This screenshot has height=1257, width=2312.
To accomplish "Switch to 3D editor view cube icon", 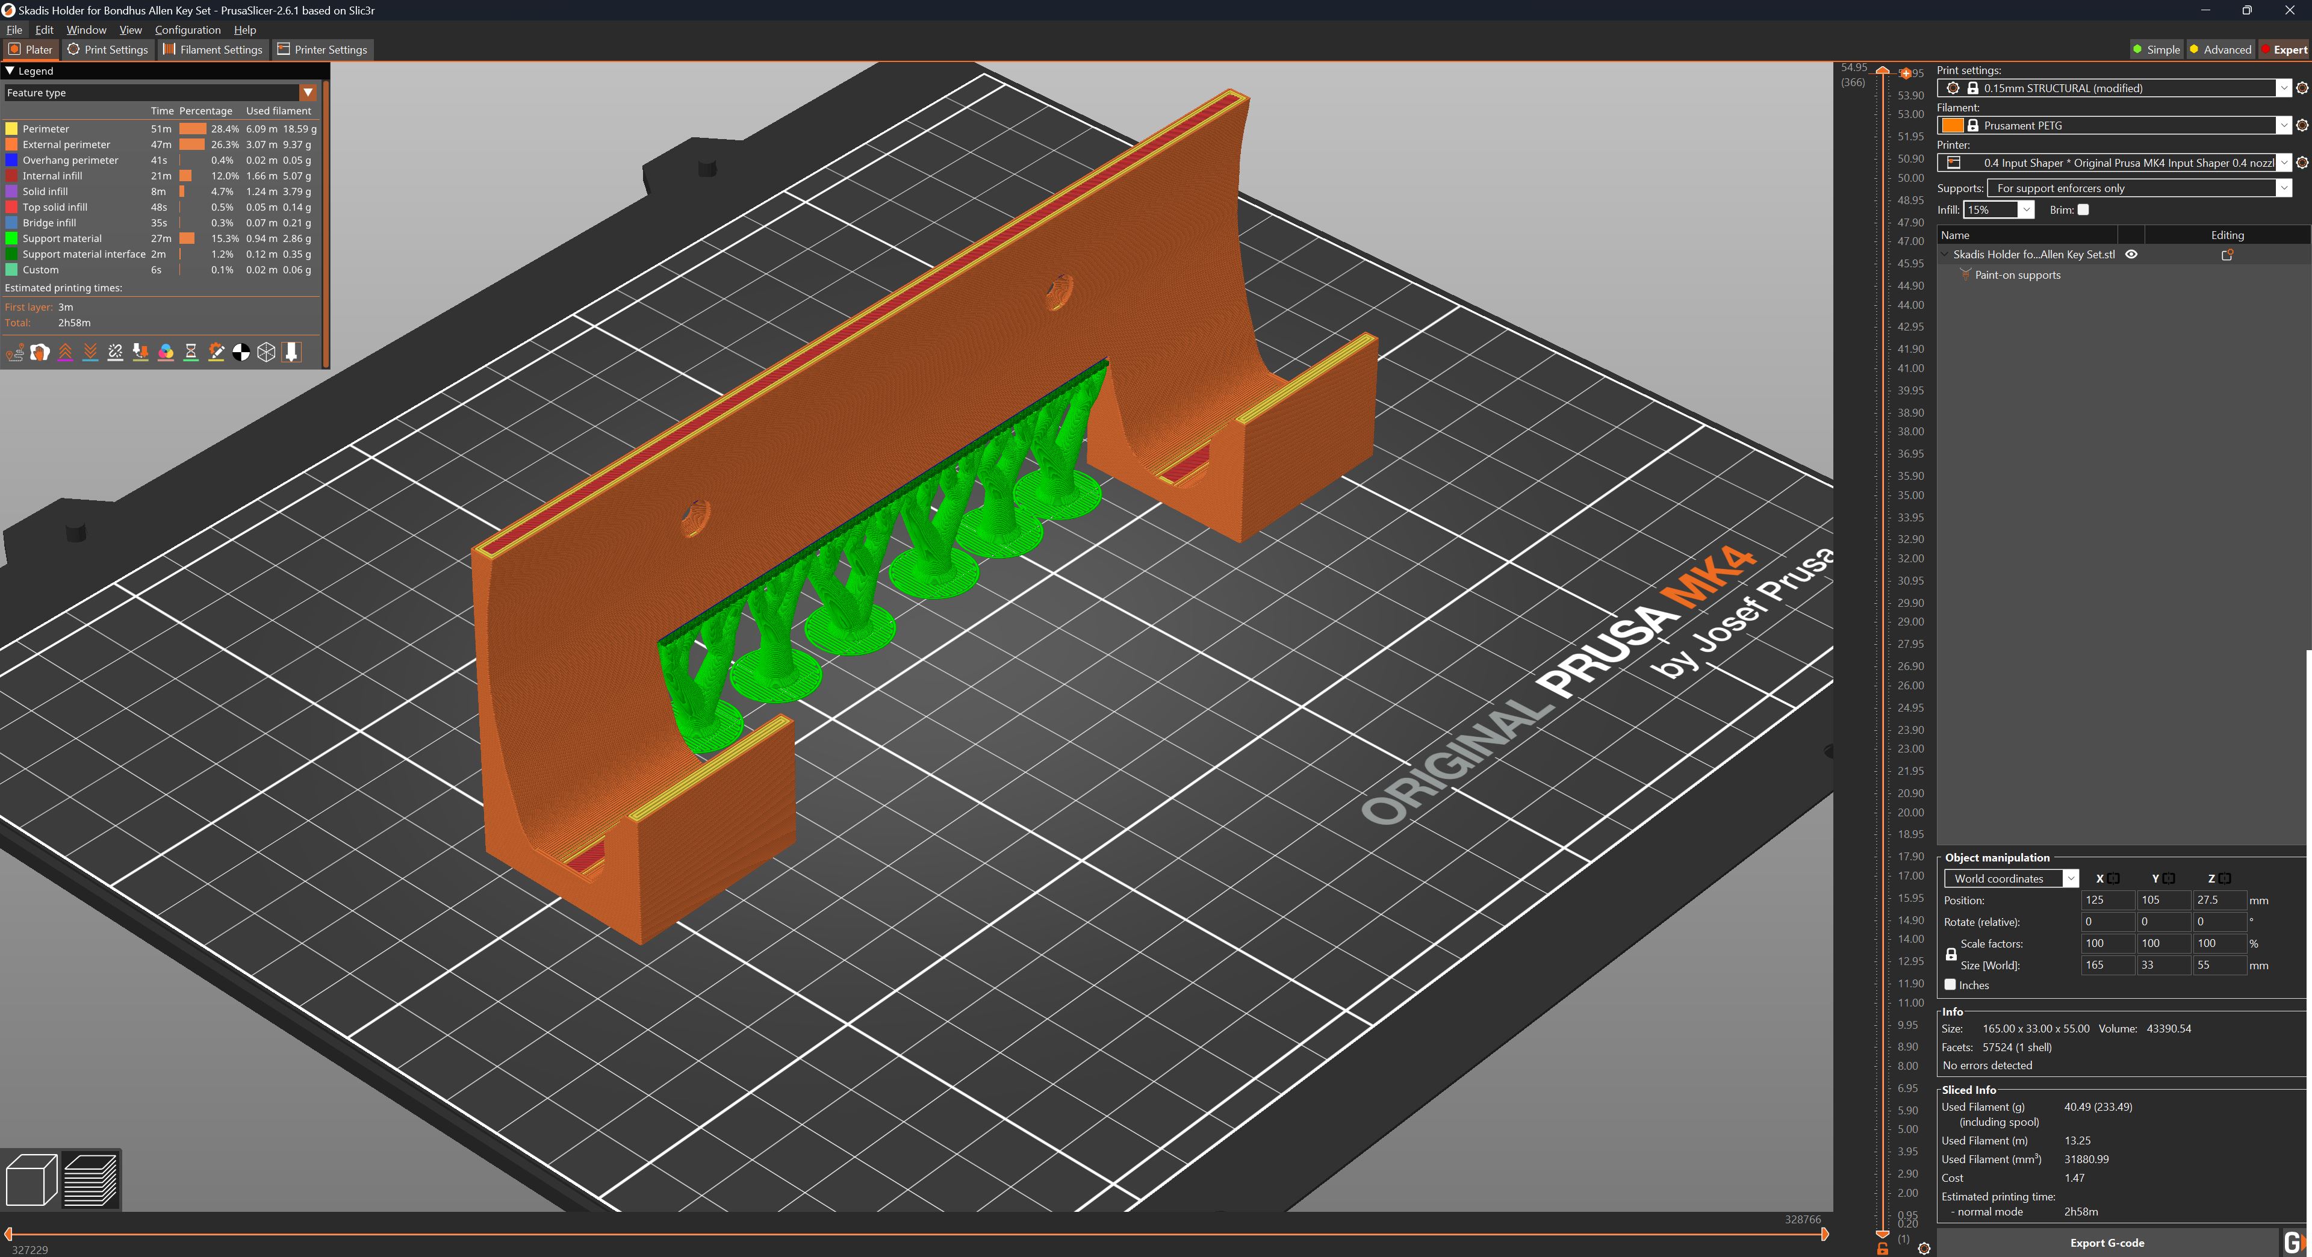I will click(x=31, y=1179).
